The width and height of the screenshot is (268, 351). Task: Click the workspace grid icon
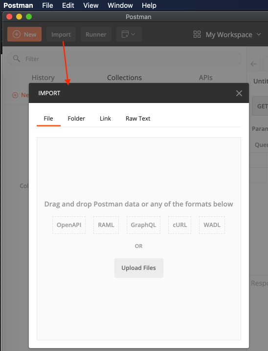click(x=197, y=34)
